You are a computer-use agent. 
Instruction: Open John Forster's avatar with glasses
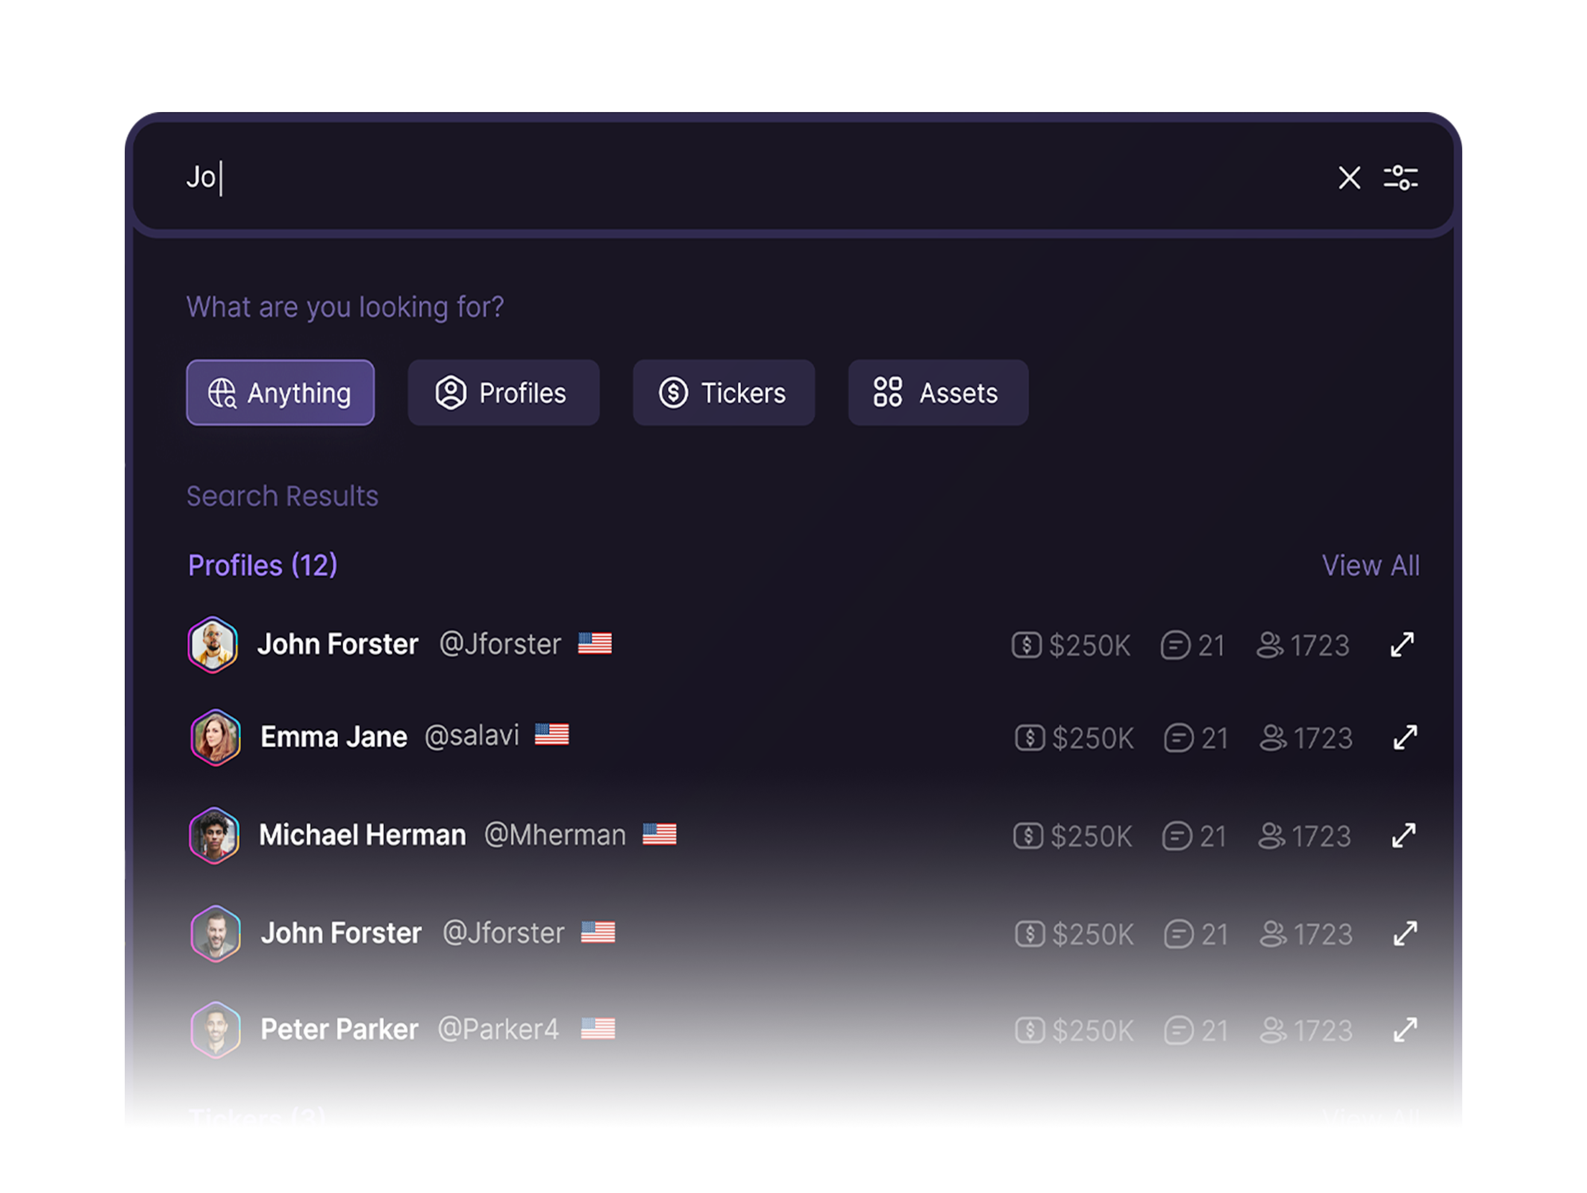tap(213, 644)
